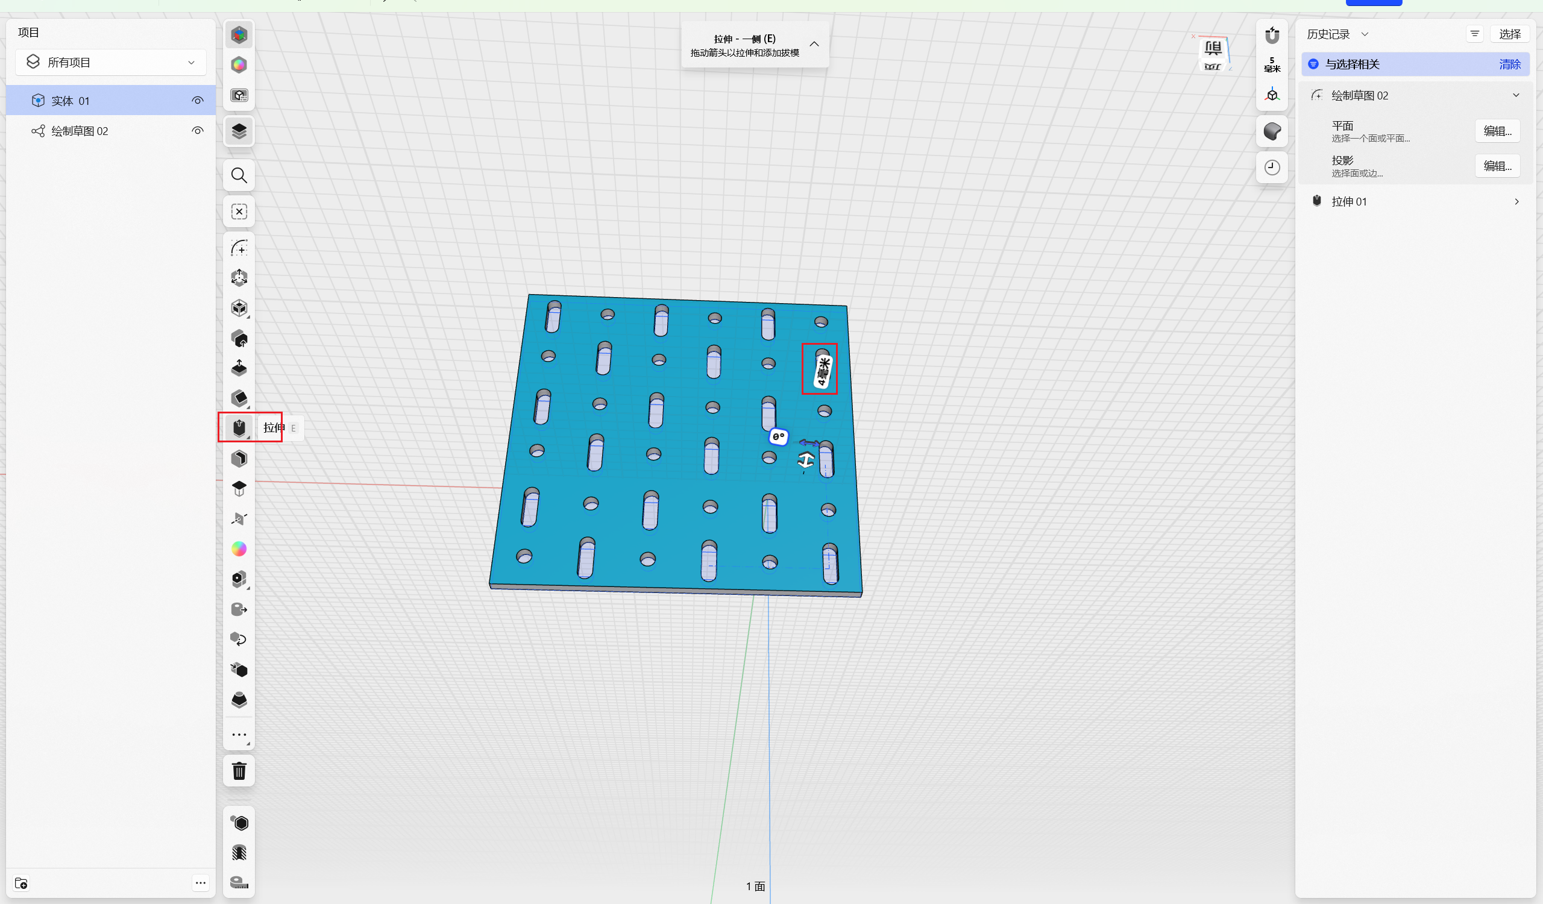Click the 清除 link

tap(1509, 64)
